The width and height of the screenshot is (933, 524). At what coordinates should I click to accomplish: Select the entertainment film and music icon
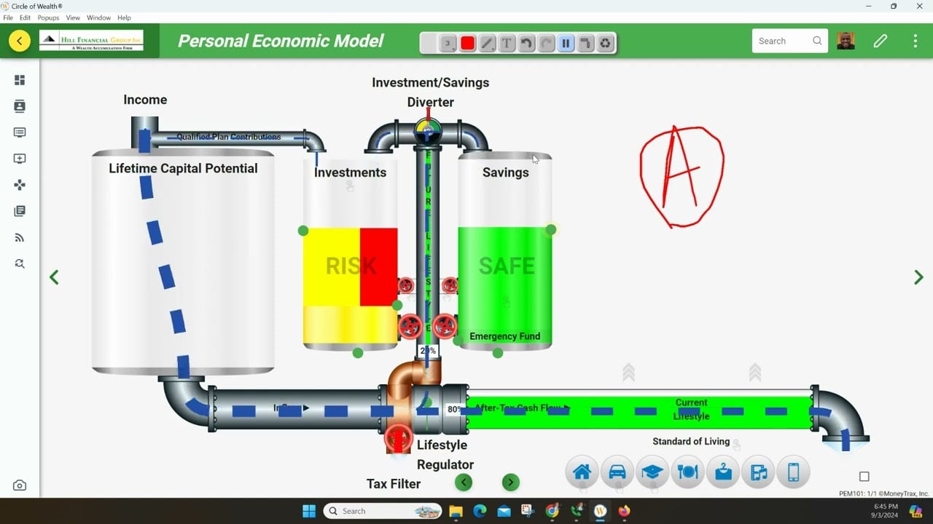coord(758,472)
